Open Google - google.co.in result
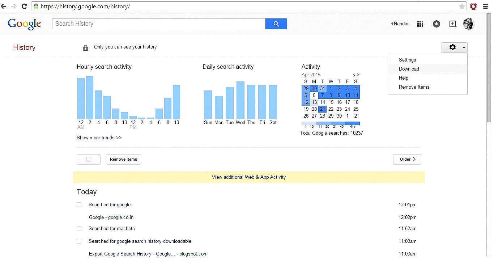The height and width of the screenshot is (262, 494). click(111, 217)
